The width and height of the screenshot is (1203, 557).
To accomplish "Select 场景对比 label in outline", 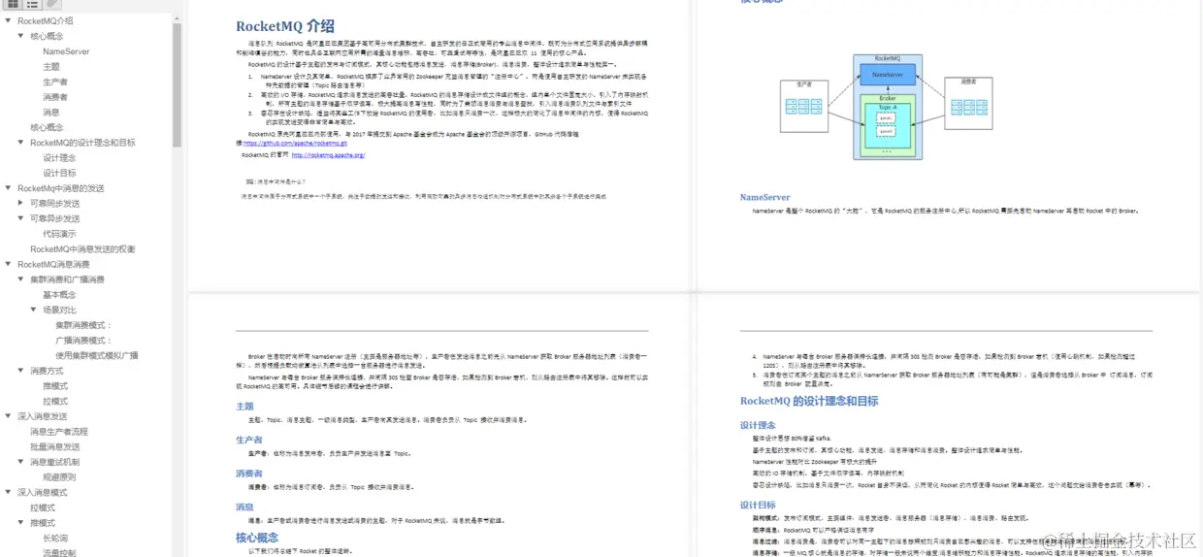I will click(x=59, y=310).
